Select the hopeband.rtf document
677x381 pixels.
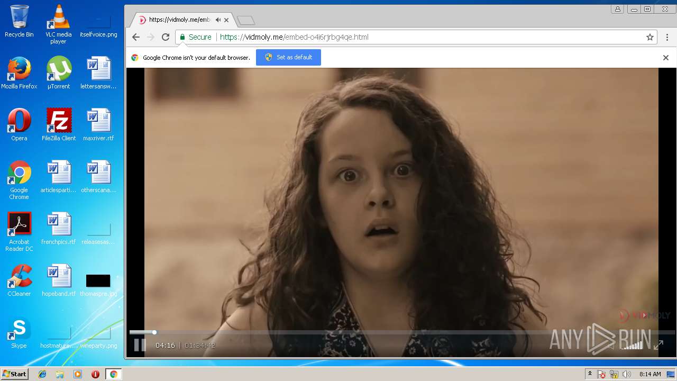tap(59, 280)
